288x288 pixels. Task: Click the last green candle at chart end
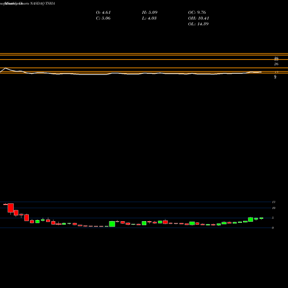tap(262, 218)
